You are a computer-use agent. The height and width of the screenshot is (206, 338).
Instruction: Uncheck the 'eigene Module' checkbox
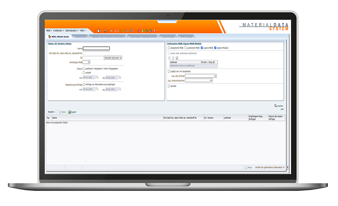[215, 48]
